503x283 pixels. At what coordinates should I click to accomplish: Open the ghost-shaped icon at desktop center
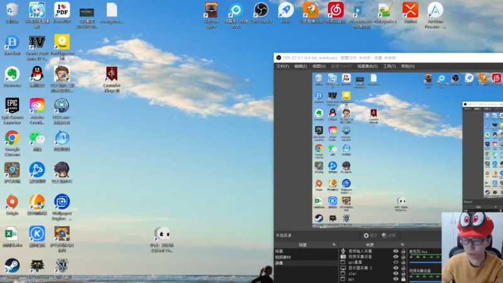coord(162,240)
